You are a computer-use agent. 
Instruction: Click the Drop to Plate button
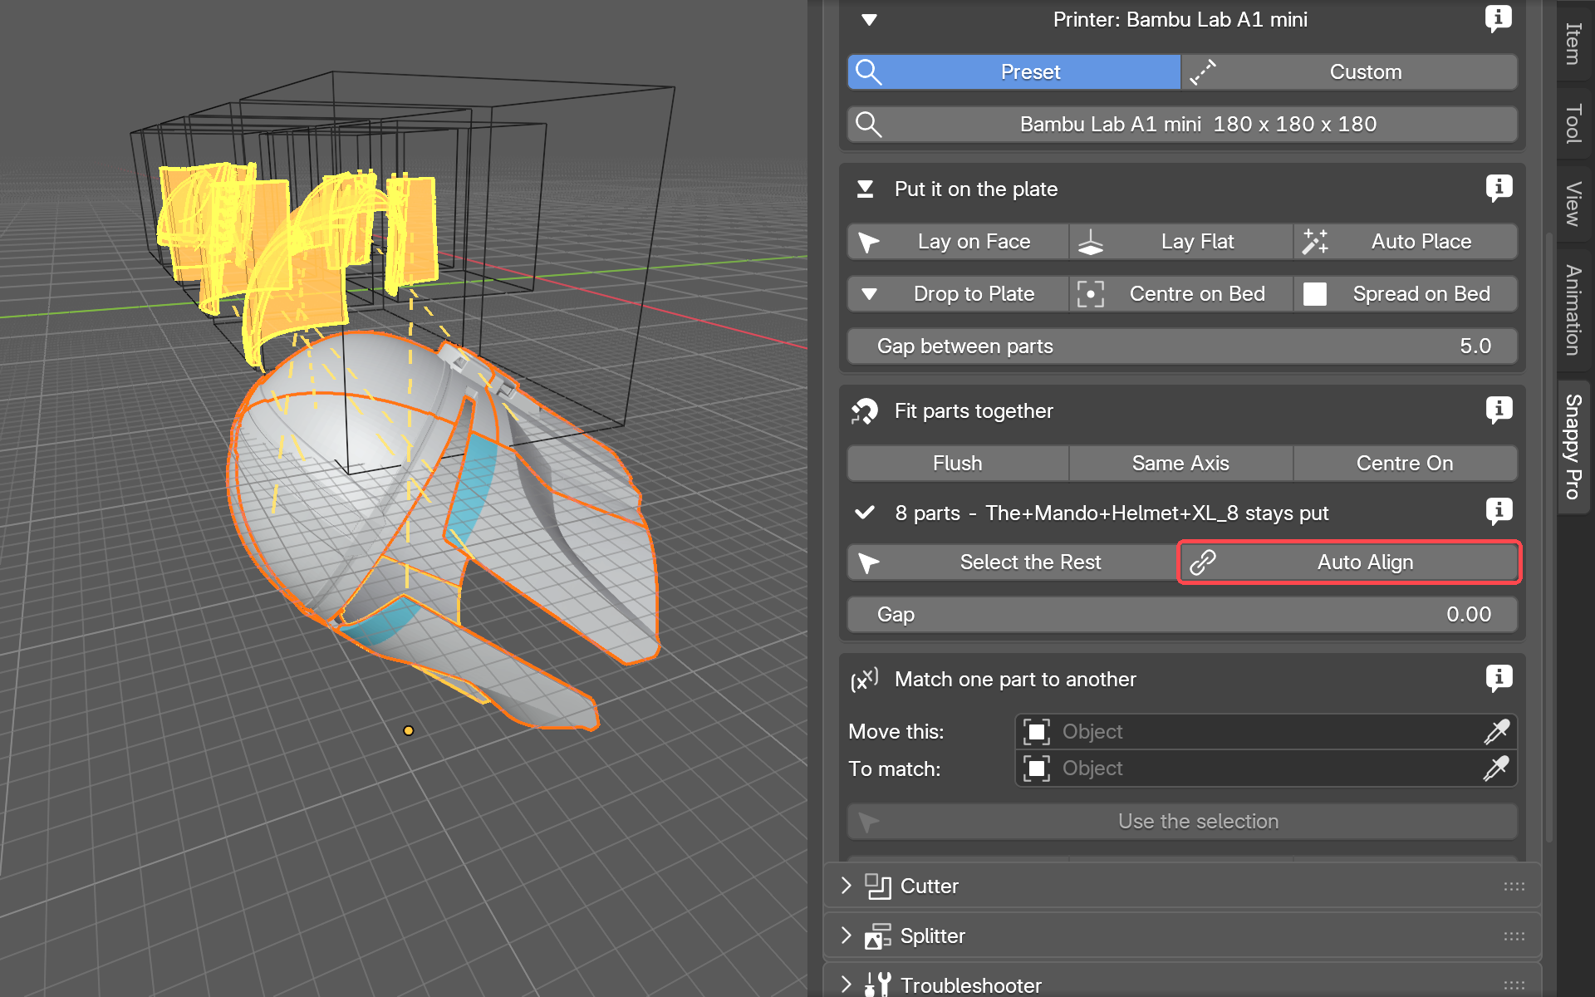tap(958, 294)
